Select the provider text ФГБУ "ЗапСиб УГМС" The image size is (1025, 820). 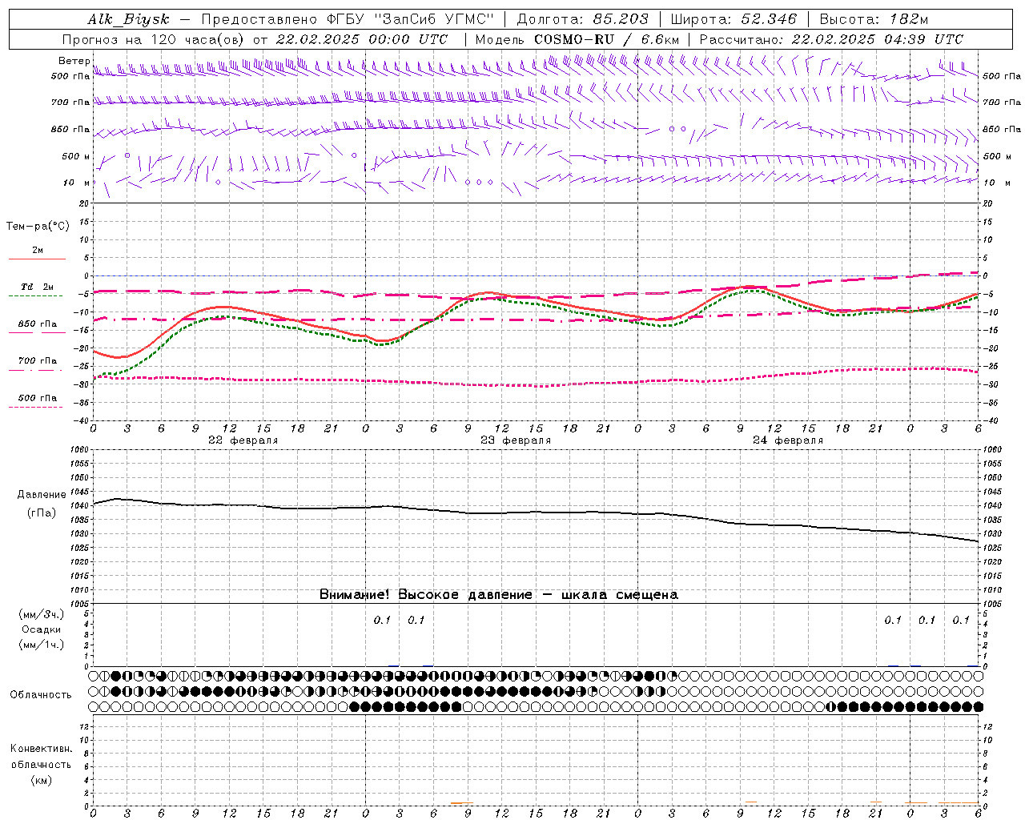(411, 19)
